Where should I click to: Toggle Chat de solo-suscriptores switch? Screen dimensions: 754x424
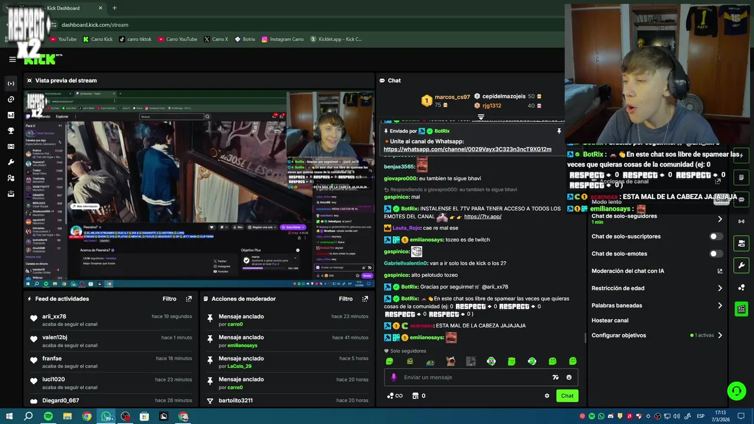click(x=716, y=237)
